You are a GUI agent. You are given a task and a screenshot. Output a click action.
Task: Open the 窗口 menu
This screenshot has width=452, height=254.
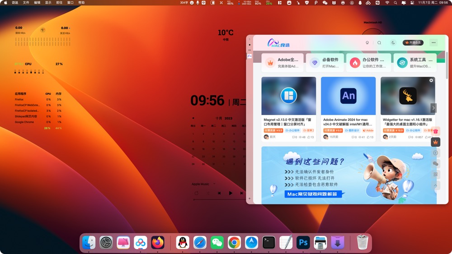[x=71, y=3]
